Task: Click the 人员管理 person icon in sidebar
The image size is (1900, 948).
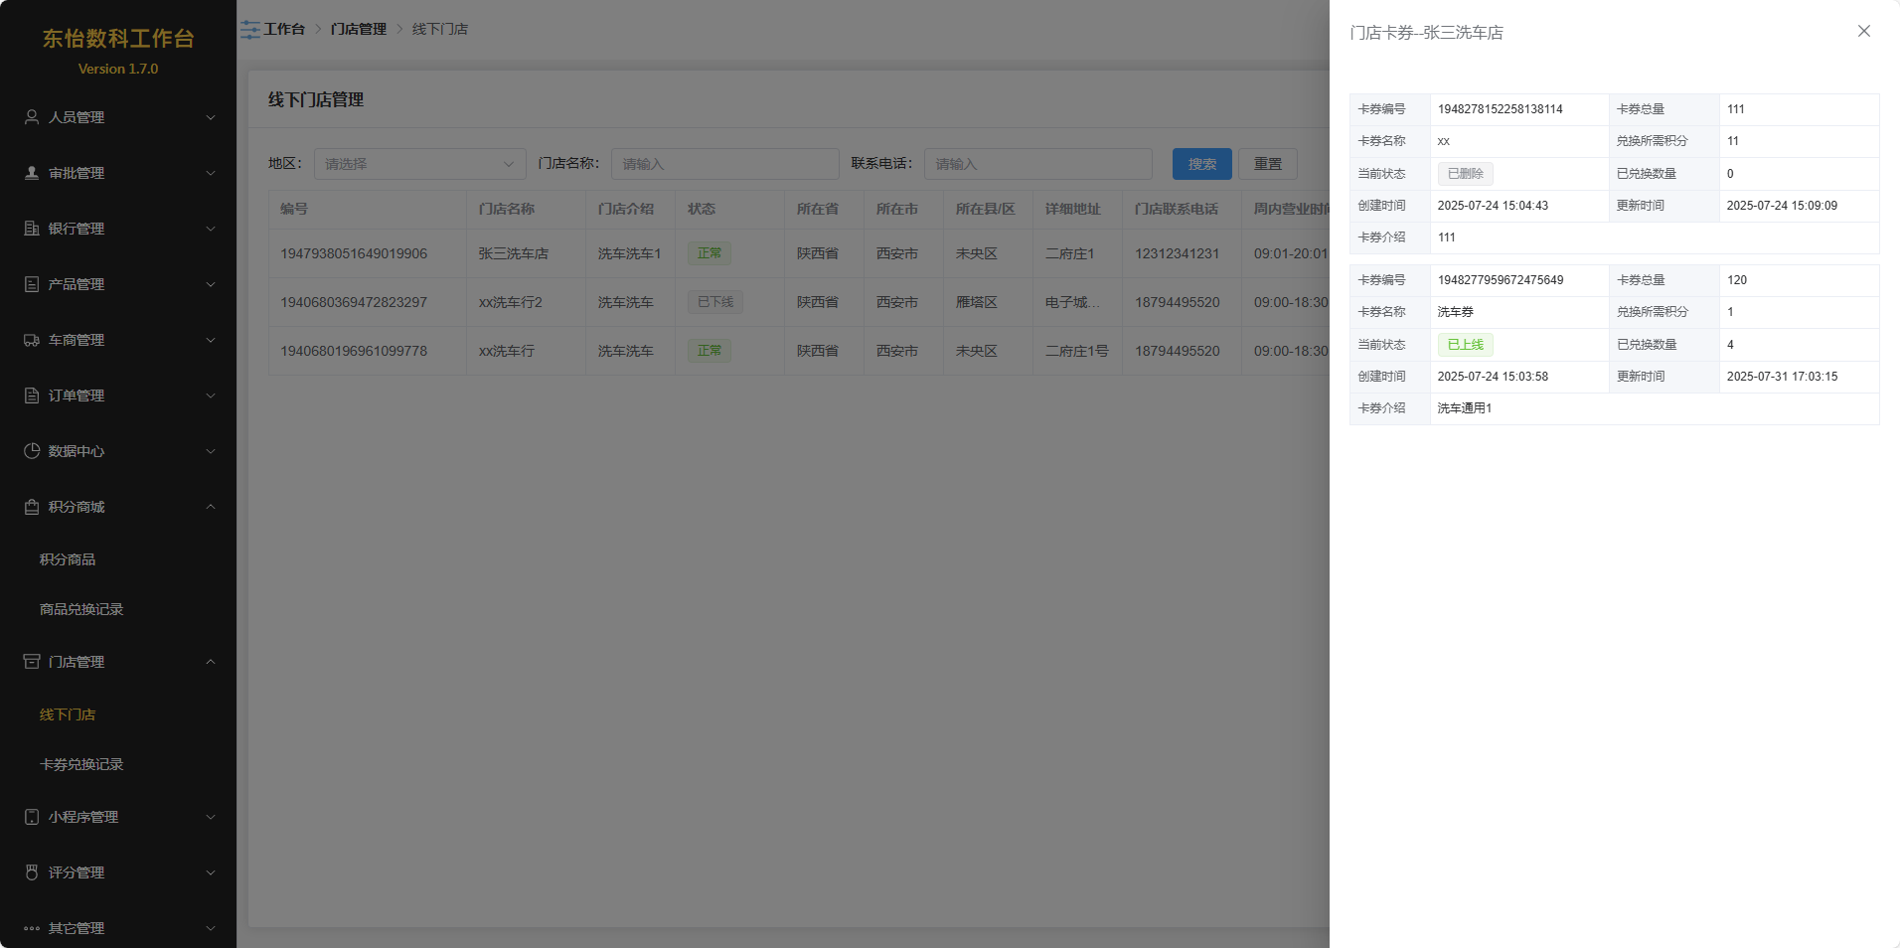Action: 32,117
